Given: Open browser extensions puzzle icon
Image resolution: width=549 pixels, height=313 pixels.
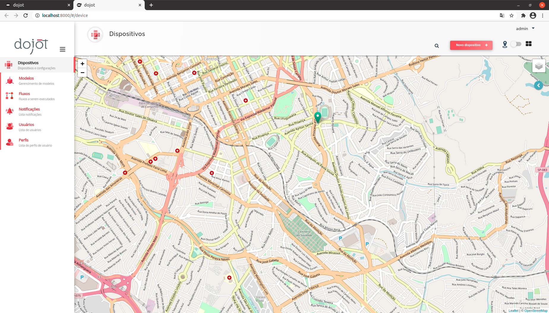Looking at the screenshot, I should point(523,15).
